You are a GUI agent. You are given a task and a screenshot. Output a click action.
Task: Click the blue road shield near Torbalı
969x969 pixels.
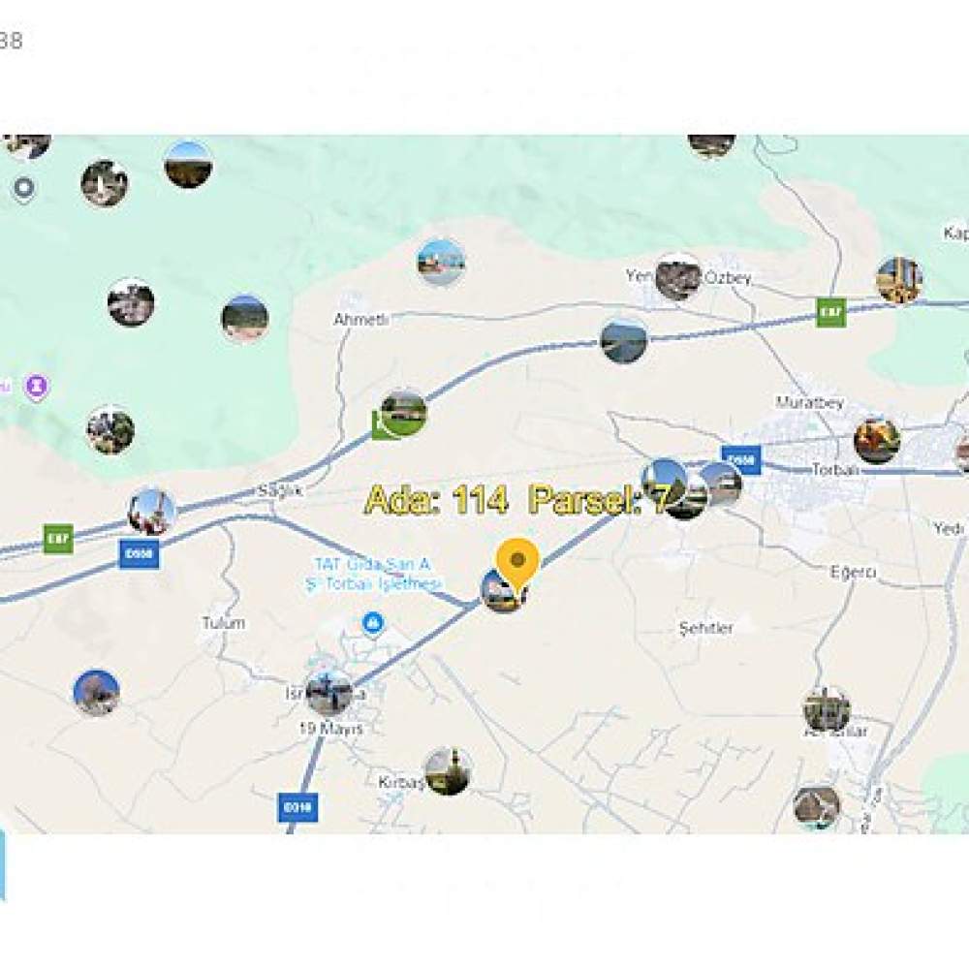click(x=741, y=460)
